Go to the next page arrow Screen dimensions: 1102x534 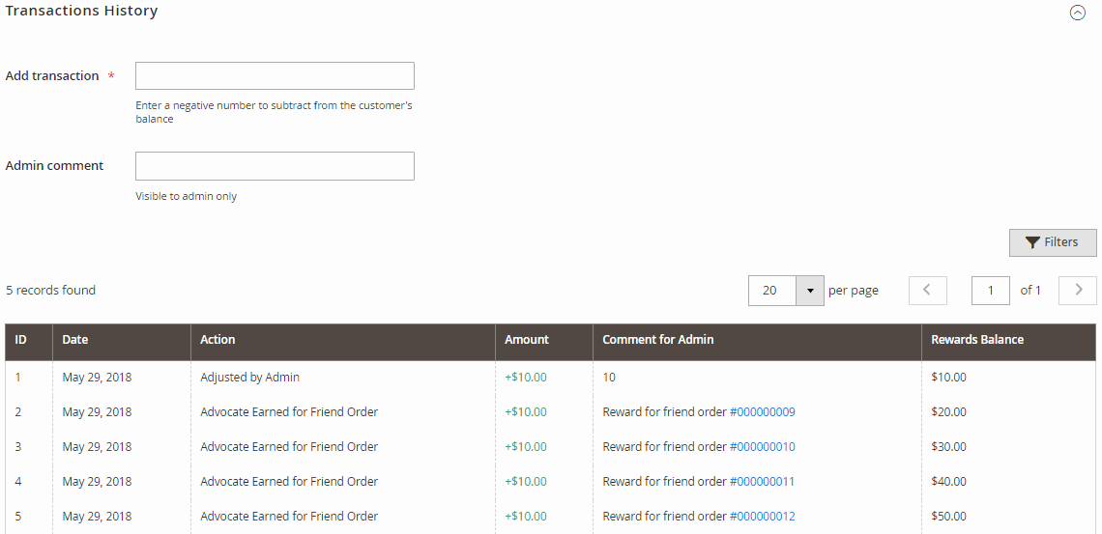(1078, 290)
